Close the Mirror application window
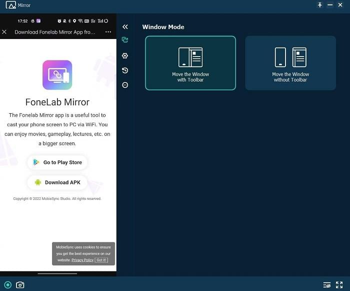Image resolution: width=350 pixels, height=291 pixels. point(340,5)
